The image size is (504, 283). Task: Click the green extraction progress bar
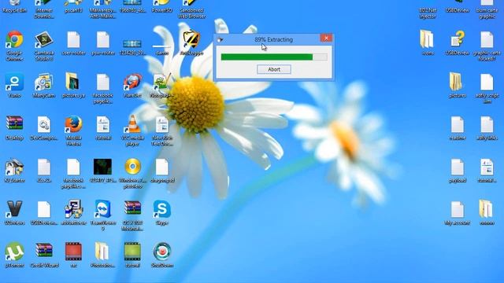coord(274,57)
